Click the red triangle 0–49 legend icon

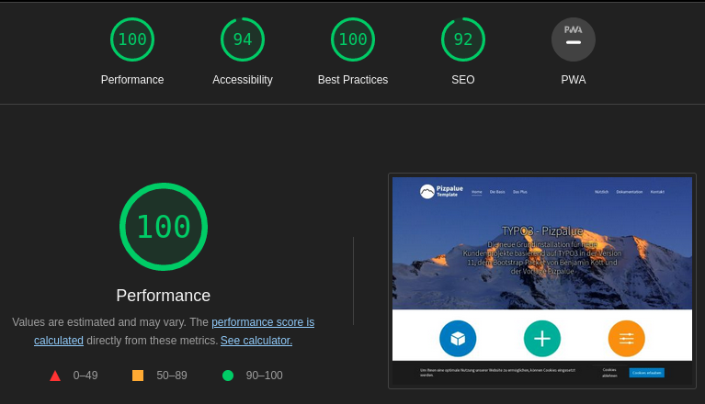[55, 376]
